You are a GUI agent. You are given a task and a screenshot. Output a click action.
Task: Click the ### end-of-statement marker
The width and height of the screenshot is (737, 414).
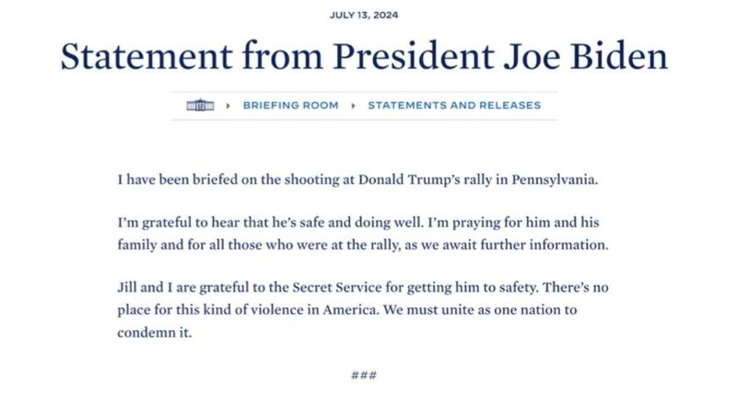coord(364,375)
